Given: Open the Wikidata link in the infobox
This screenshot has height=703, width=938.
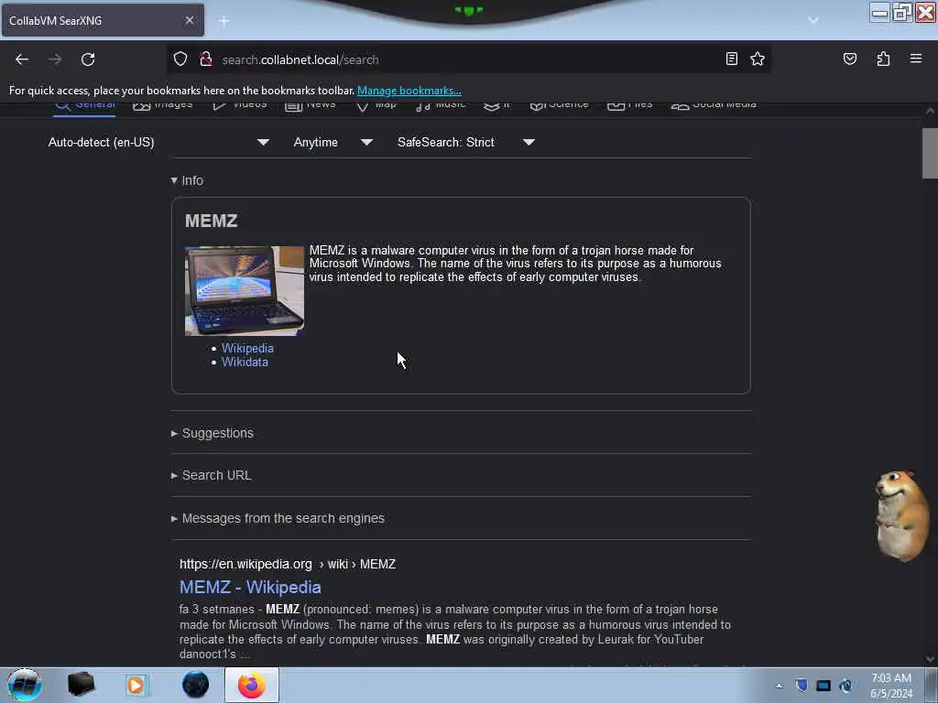Looking at the screenshot, I should (245, 362).
